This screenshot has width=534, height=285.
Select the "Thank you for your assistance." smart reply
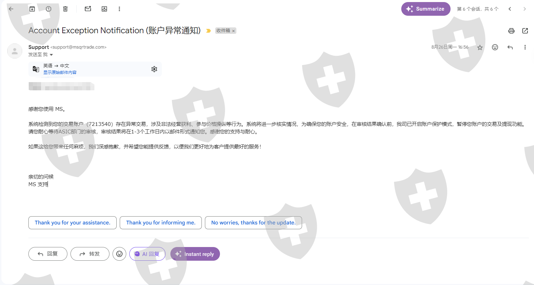point(73,223)
